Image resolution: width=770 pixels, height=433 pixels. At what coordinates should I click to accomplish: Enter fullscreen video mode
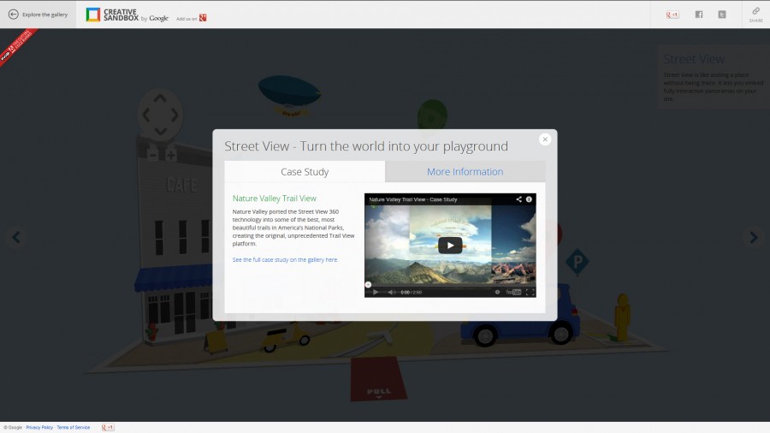(530, 292)
